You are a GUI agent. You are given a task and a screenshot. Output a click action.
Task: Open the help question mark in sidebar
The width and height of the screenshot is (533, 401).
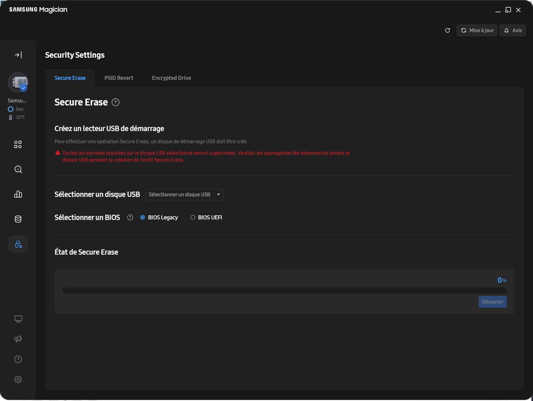pyautogui.click(x=18, y=359)
